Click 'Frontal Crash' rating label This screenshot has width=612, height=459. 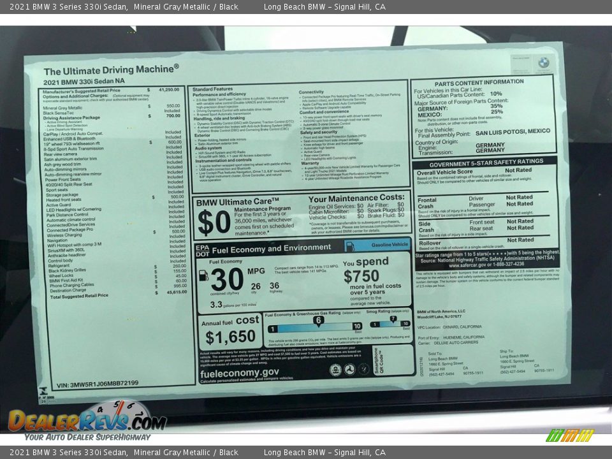(x=427, y=203)
